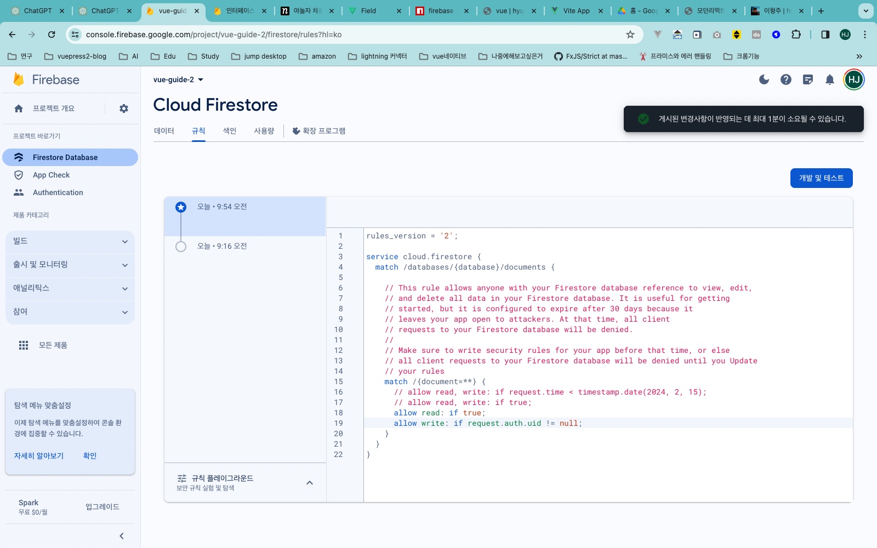Open notifications bell icon

coord(830,79)
